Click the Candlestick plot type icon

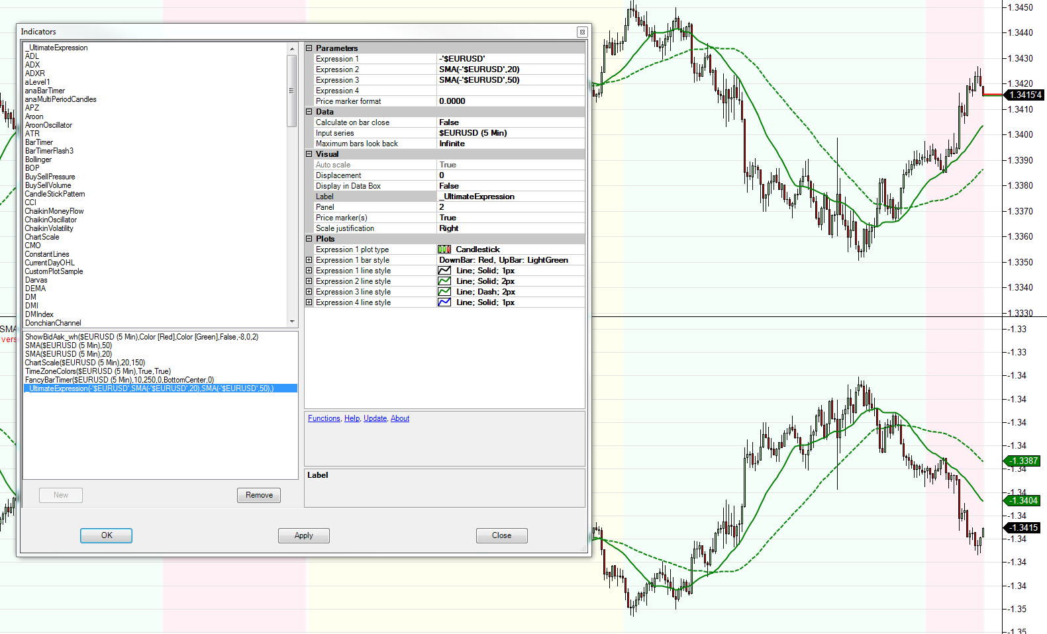444,249
